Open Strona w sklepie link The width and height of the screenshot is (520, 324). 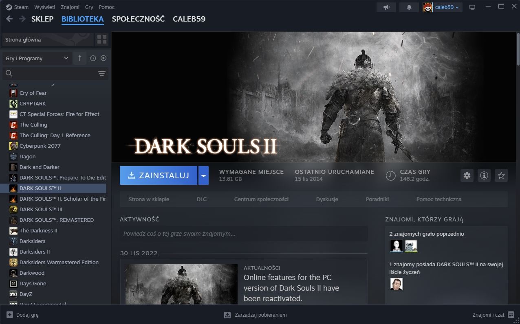click(x=149, y=199)
